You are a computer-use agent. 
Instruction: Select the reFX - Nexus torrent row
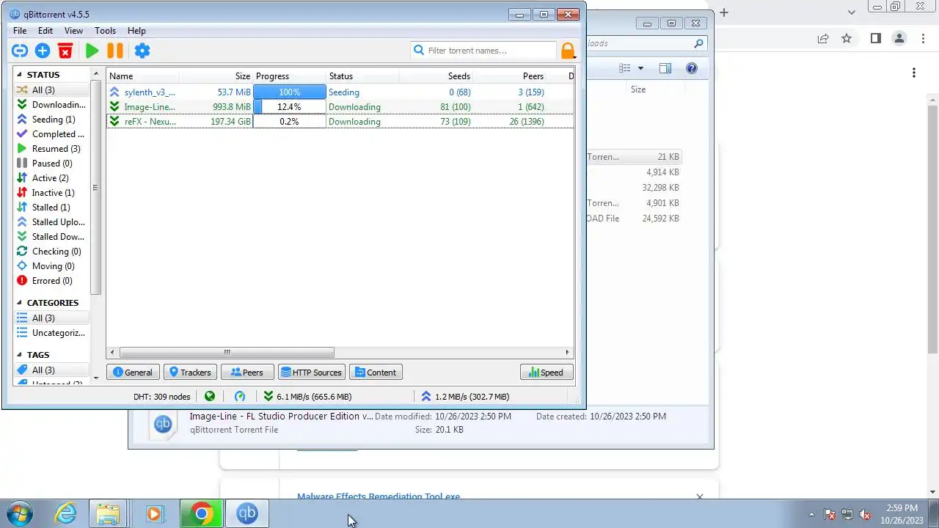pyautogui.click(x=340, y=122)
